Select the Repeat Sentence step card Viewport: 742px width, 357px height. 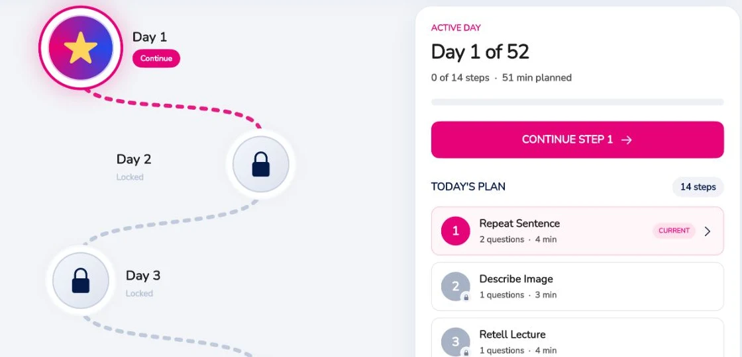[x=577, y=231]
